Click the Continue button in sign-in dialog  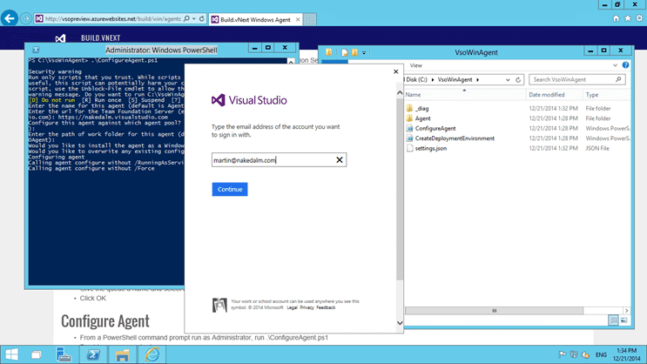[230, 189]
